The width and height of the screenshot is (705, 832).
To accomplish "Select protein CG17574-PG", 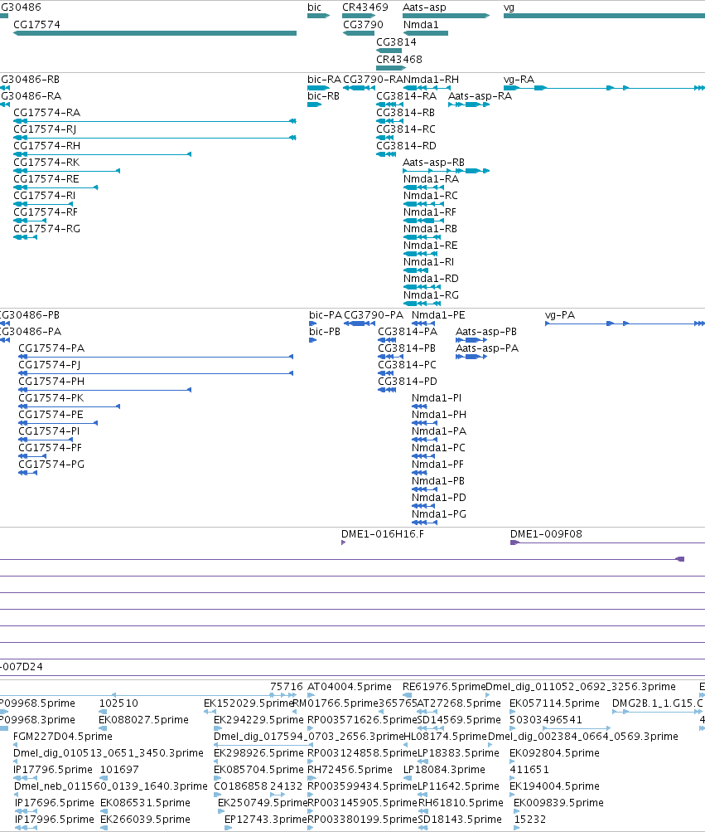I will [51, 465].
